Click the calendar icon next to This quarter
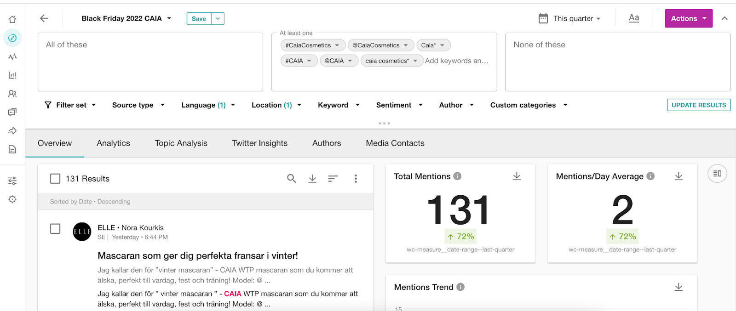 click(543, 18)
